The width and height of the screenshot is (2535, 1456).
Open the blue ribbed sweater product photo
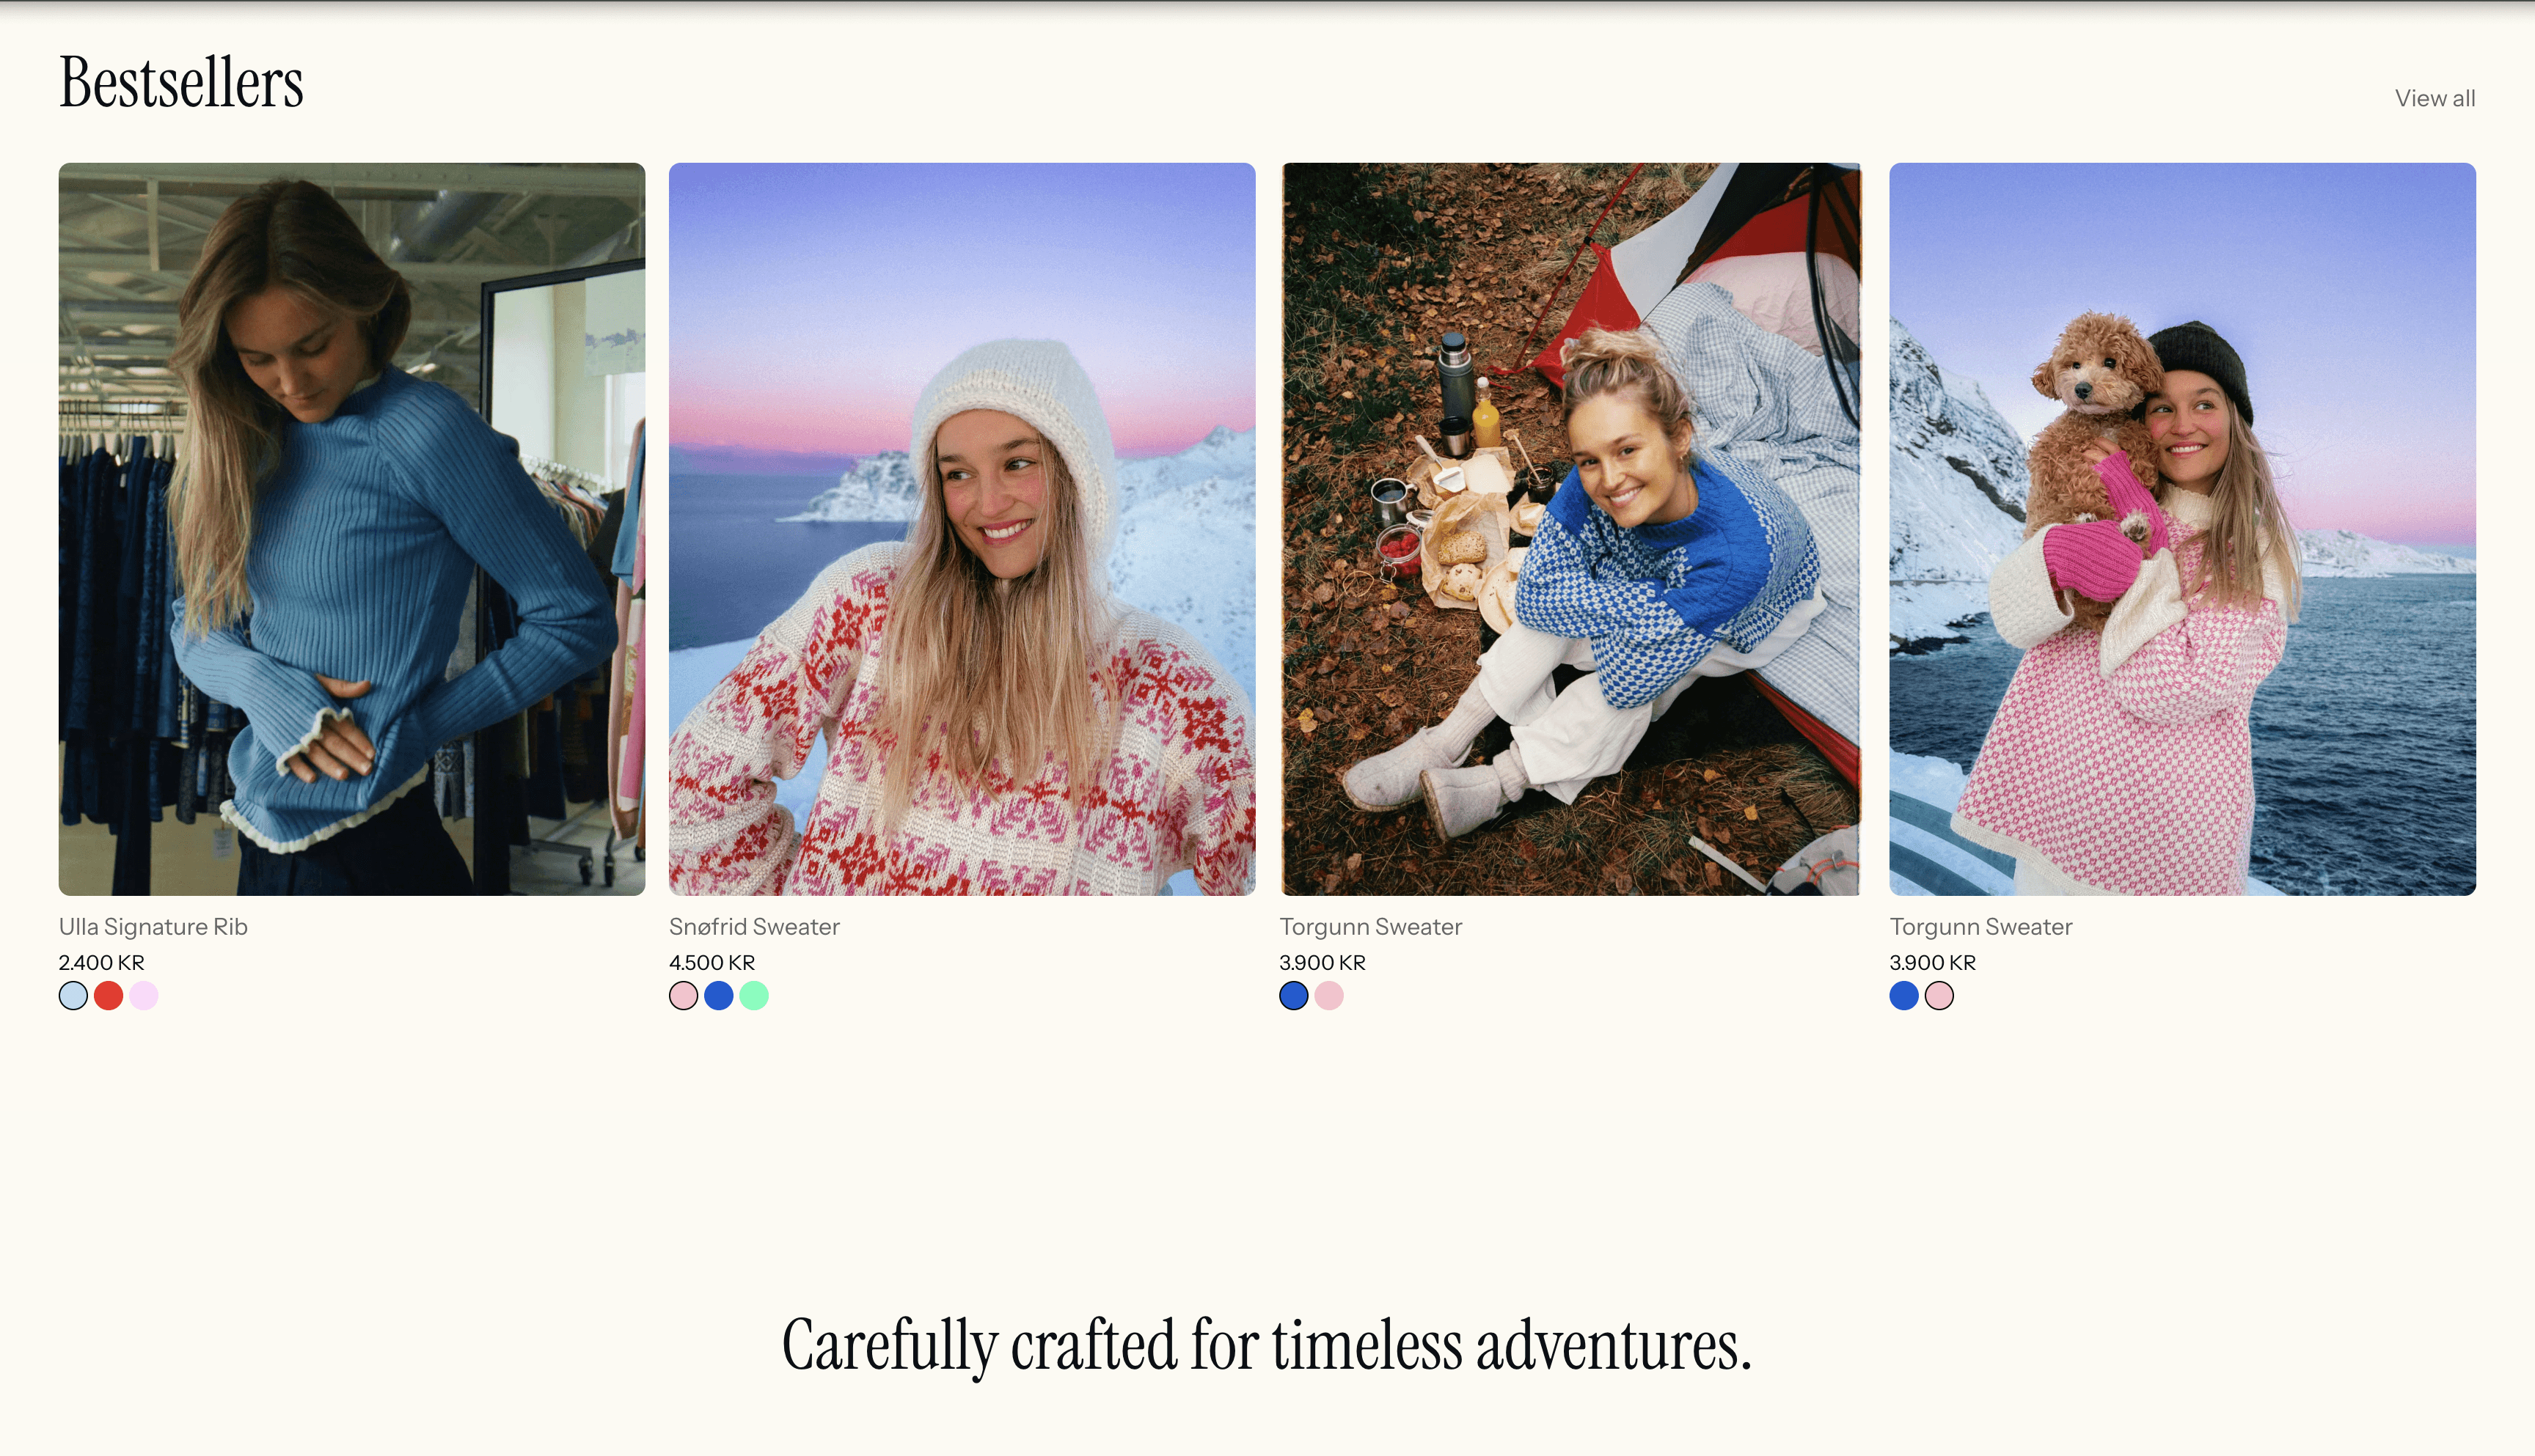point(352,529)
